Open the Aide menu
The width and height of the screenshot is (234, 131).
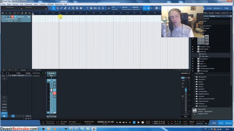click(65, 4)
